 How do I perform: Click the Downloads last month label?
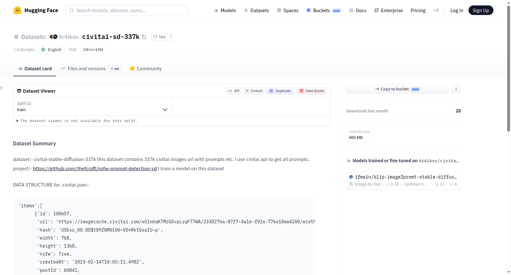coord(367,111)
